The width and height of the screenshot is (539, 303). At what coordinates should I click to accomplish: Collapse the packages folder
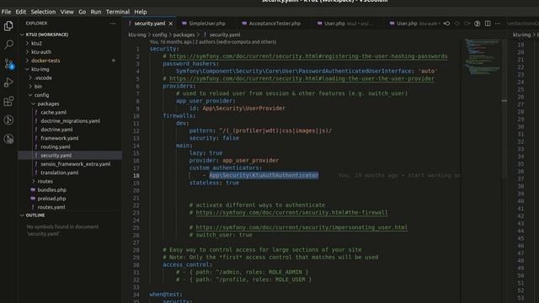(34, 104)
